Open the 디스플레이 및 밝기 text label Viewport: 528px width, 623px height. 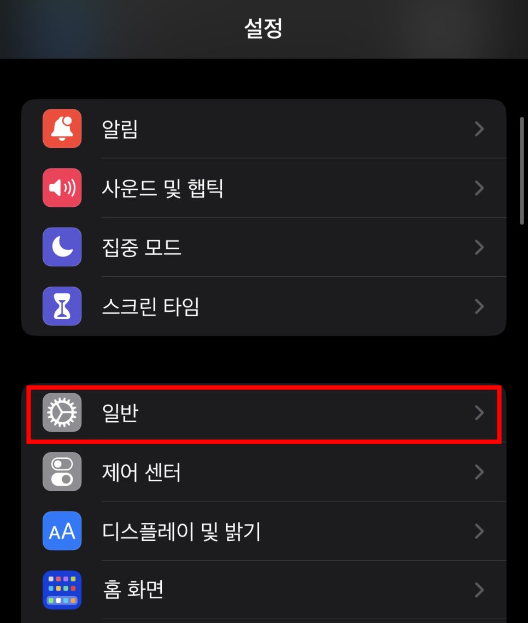coord(181,531)
